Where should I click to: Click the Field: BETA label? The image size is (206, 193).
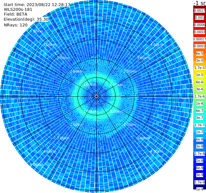[x=16, y=14]
